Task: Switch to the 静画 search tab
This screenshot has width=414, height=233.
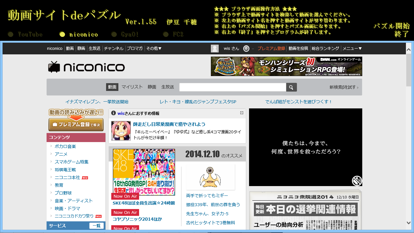Action: [x=152, y=87]
